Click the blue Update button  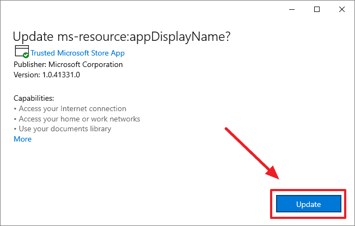click(308, 204)
